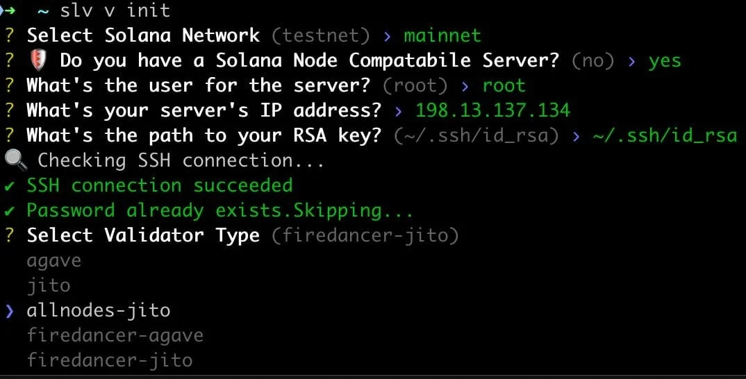Click the shield emoji icon

pyautogui.click(x=38, y=61)
